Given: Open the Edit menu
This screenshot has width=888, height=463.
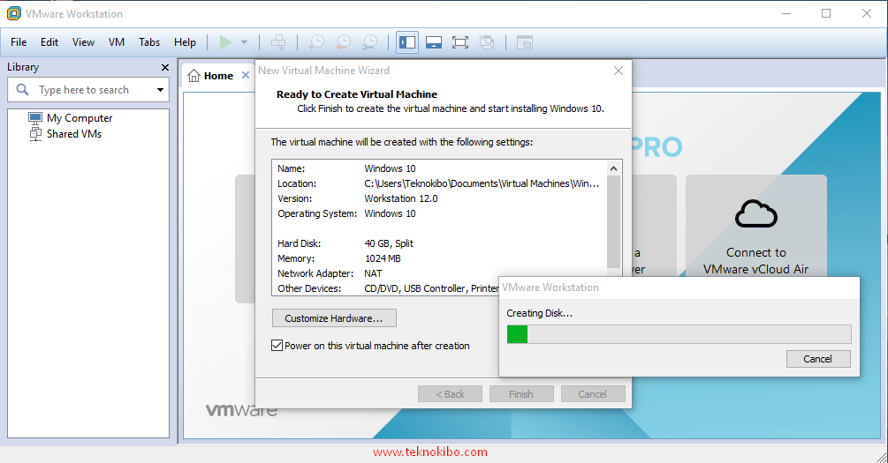Looking at the screenshot, I should click(49, 42).
